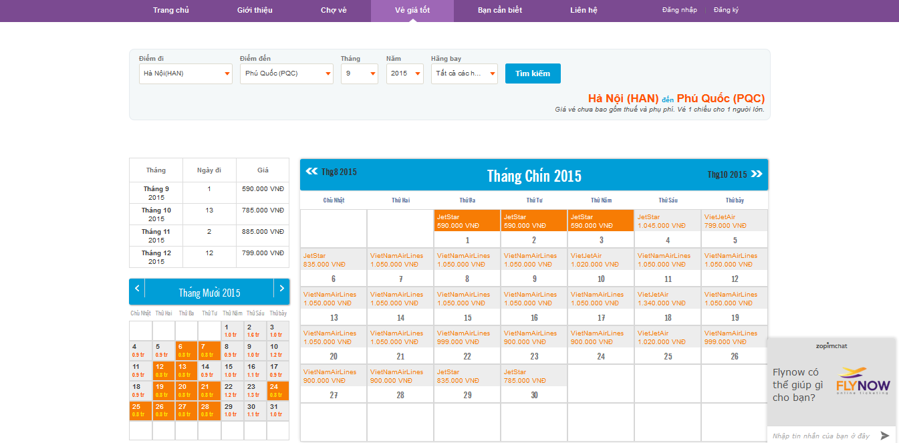
Task: Click the Tháng Mười 2015 calendar title
Action: pyautogui.click(x=209, y=293)
